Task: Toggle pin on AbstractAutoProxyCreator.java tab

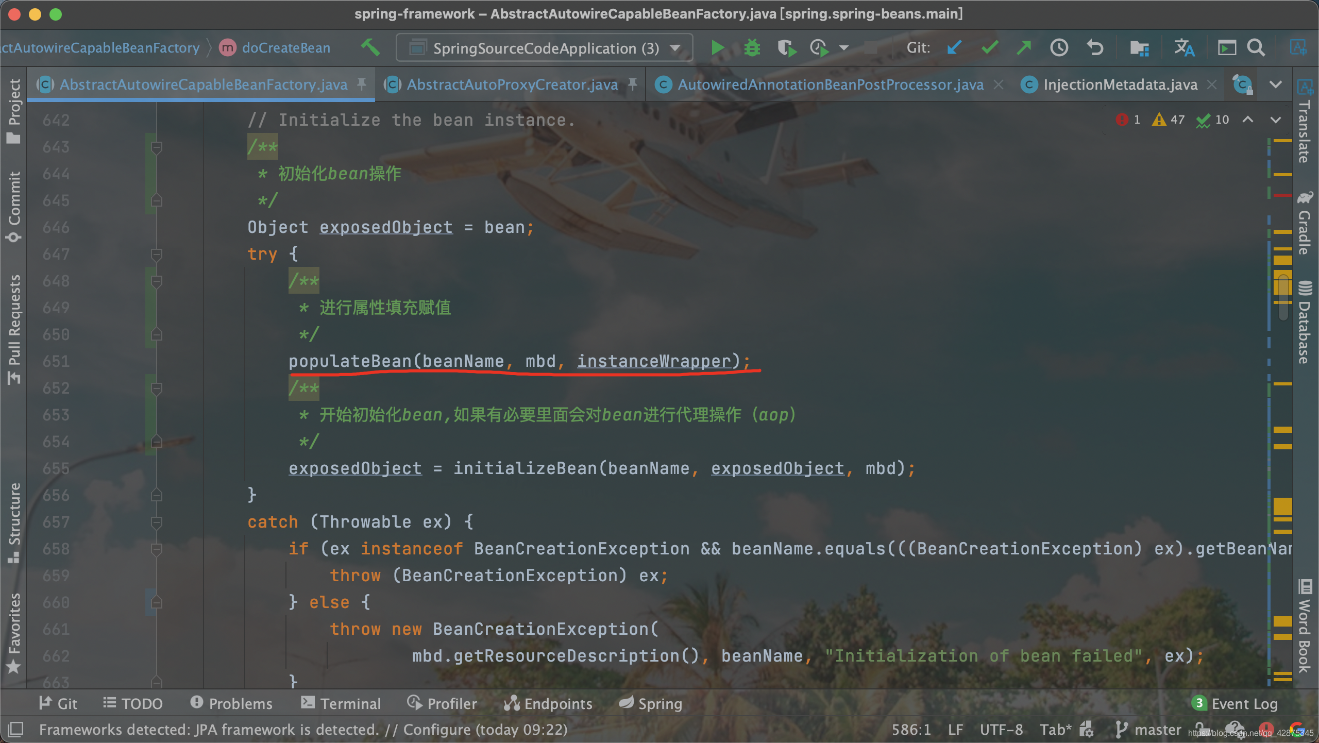Action: tap(633, 84)
